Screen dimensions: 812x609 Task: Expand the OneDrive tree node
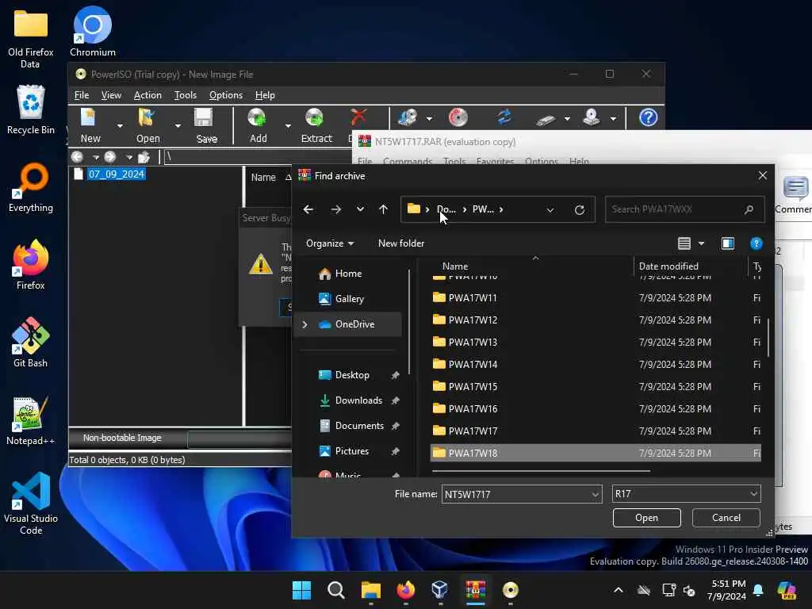click(305, 324)
